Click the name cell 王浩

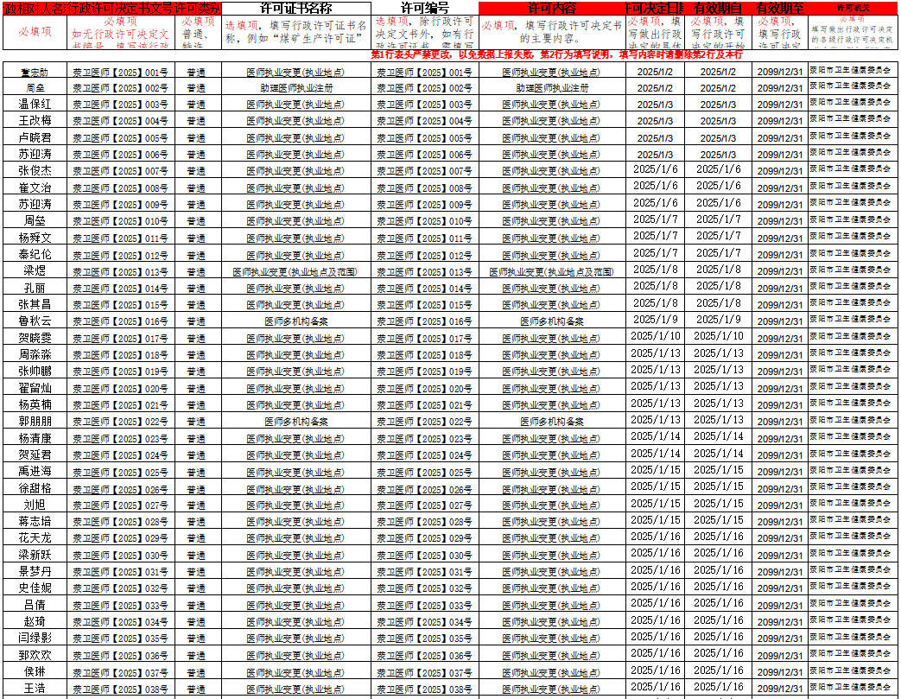tap(35, 689)
